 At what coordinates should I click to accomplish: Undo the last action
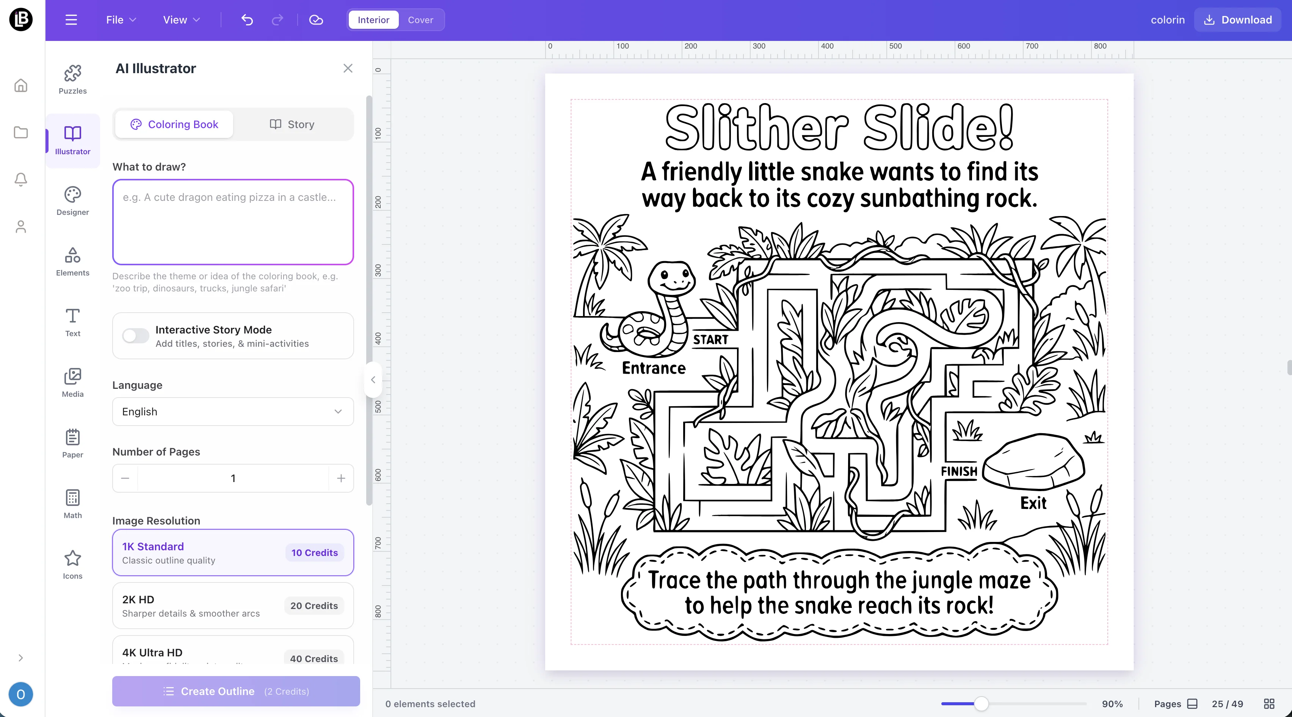point(247,20)
